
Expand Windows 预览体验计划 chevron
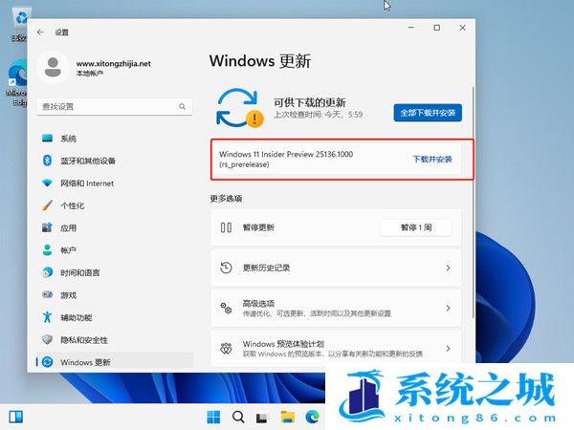pyautogui.click(x=448, y=349)
